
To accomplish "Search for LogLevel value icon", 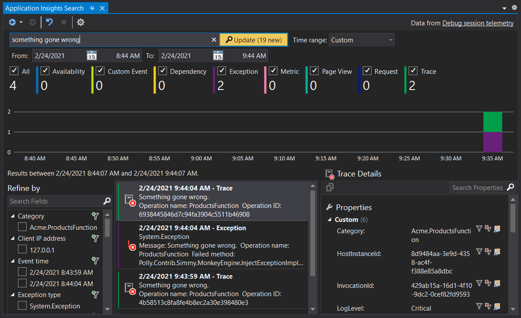I will pos(497,306).
